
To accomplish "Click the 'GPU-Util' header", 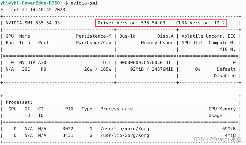I will pyautogui.click(x=192, y=43).
